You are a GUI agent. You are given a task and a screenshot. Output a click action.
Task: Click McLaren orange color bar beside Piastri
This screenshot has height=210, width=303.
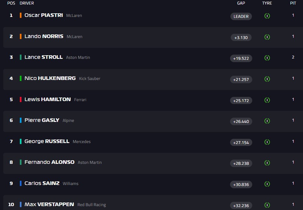(x=21, y=15)
